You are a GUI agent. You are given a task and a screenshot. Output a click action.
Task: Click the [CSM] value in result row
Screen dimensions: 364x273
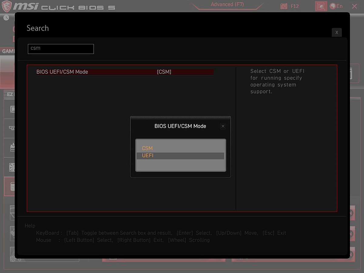(x=164, y=72)
